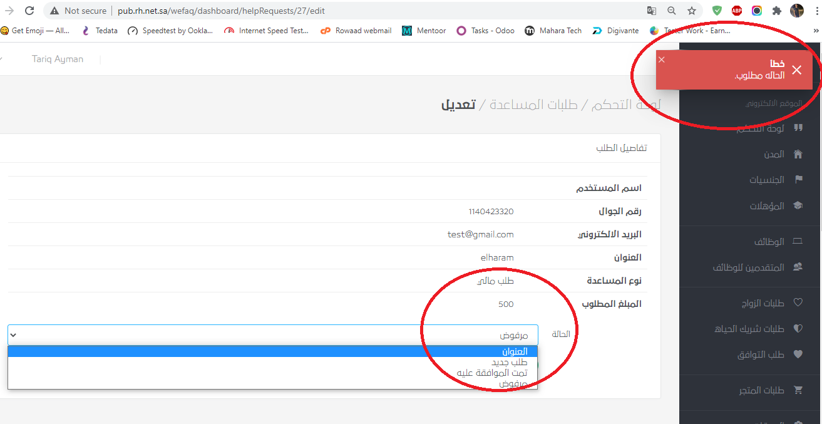This screenshot has width=822, height=424.
Task: Click the heart outline icon for طلبات الزواج
Action: coord(798,302)
